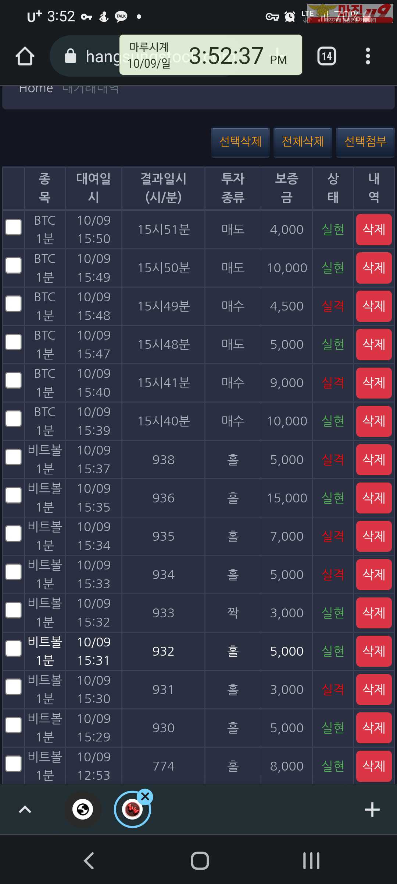Image resolution: width=397 pixels, height=884 pixels.
Task: Expand the bottom bar up chevron
Action: [x=25, y=810]
